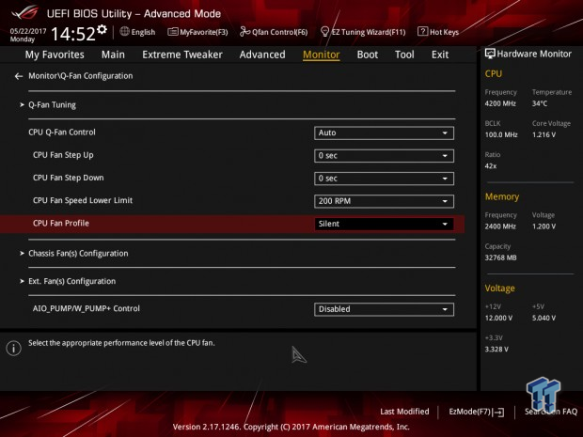This screenshot has width=583, height=437.
Task: Switch to the Advanced tab
Action: coord(262,55)
